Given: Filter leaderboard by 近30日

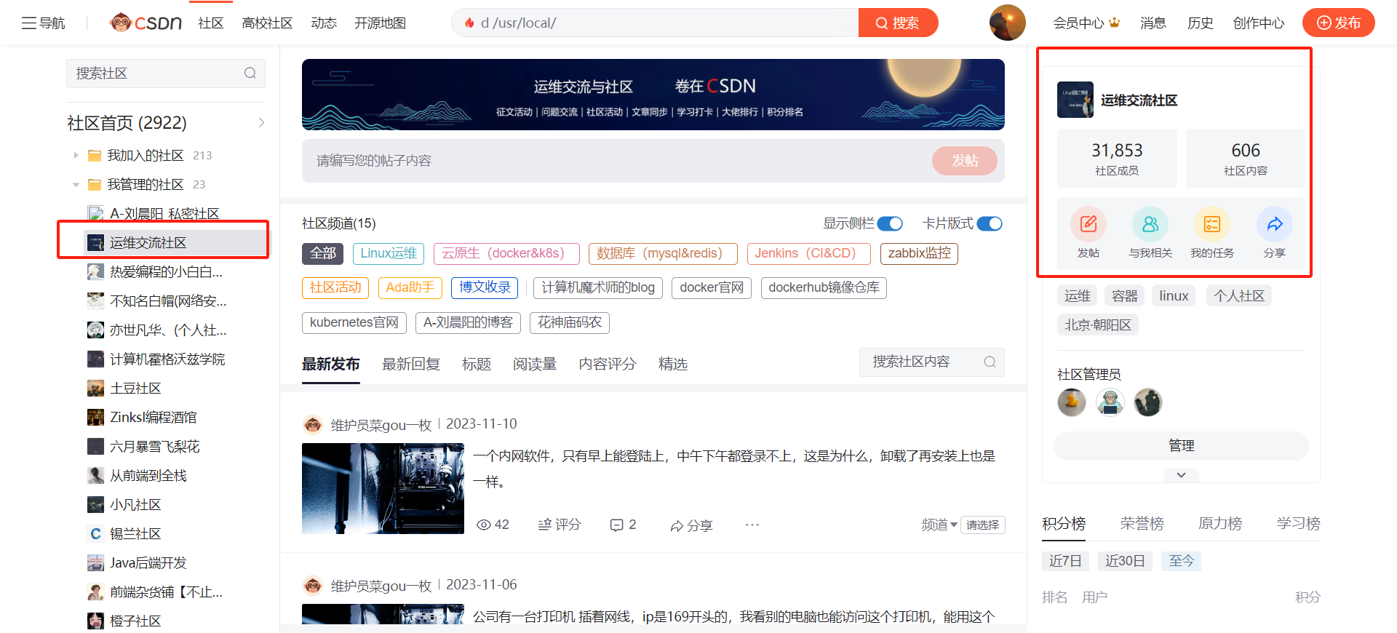Looking at the screenshot, I should click(1125, 561).
